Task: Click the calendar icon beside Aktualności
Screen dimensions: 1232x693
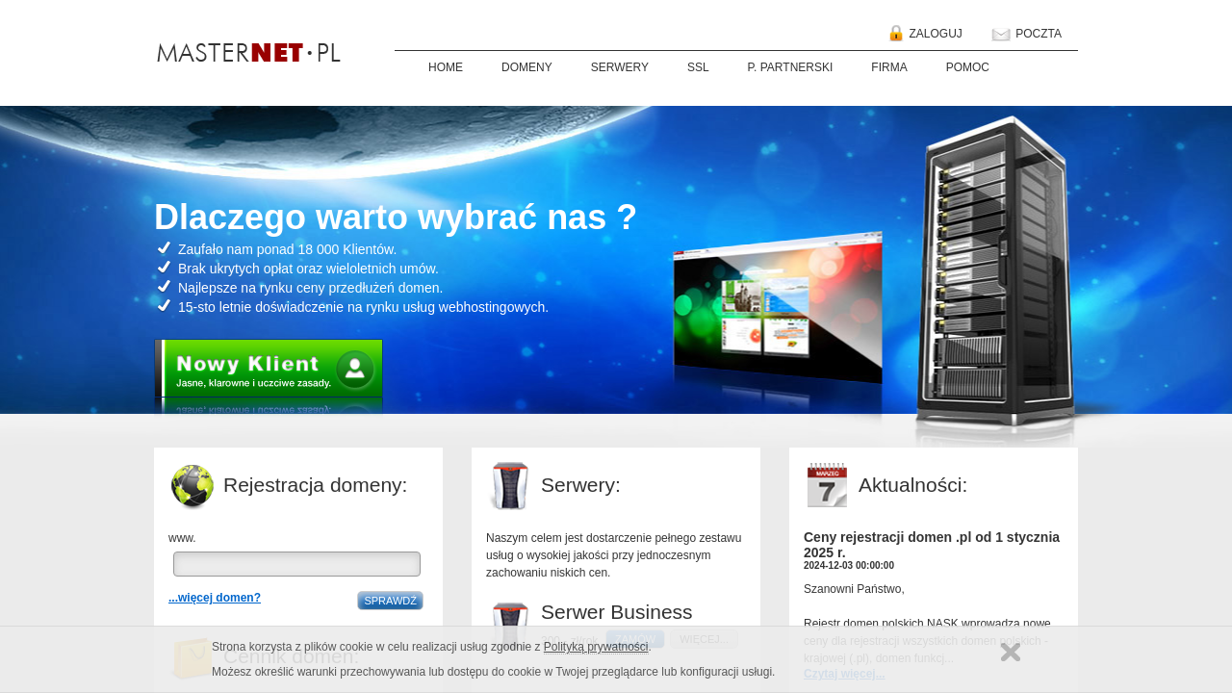Action: [x=827, y=485]
